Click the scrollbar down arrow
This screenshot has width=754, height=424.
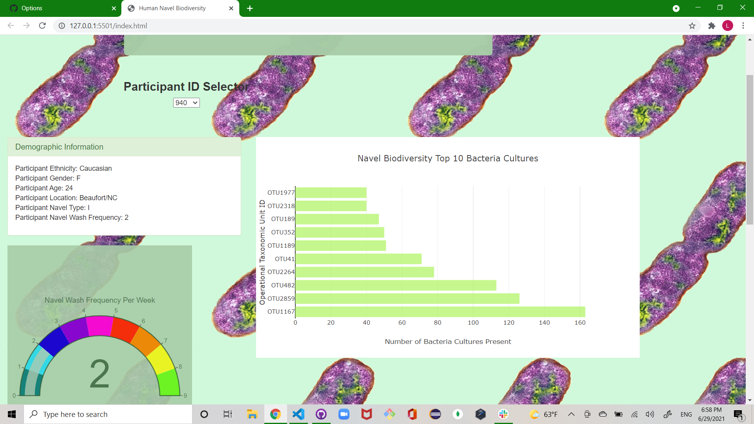pos(750,400)
